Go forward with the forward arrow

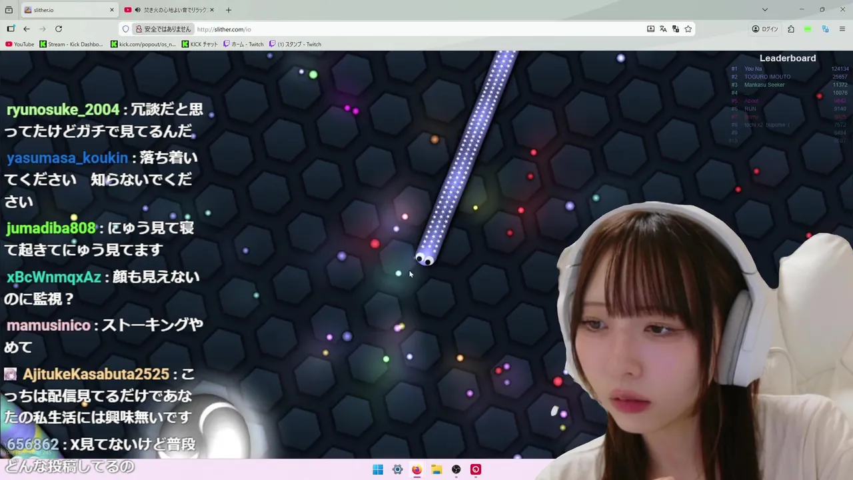pyautogui.click(x=43, y=29)
